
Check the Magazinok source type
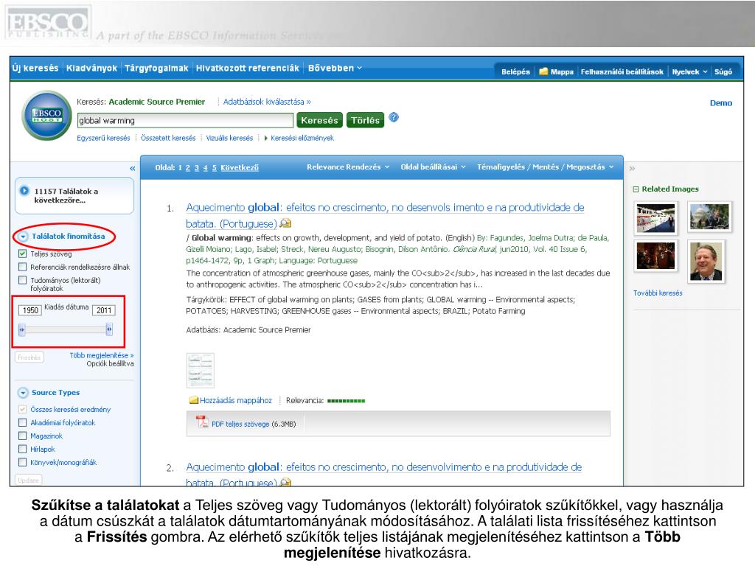[x=23, y=436]
